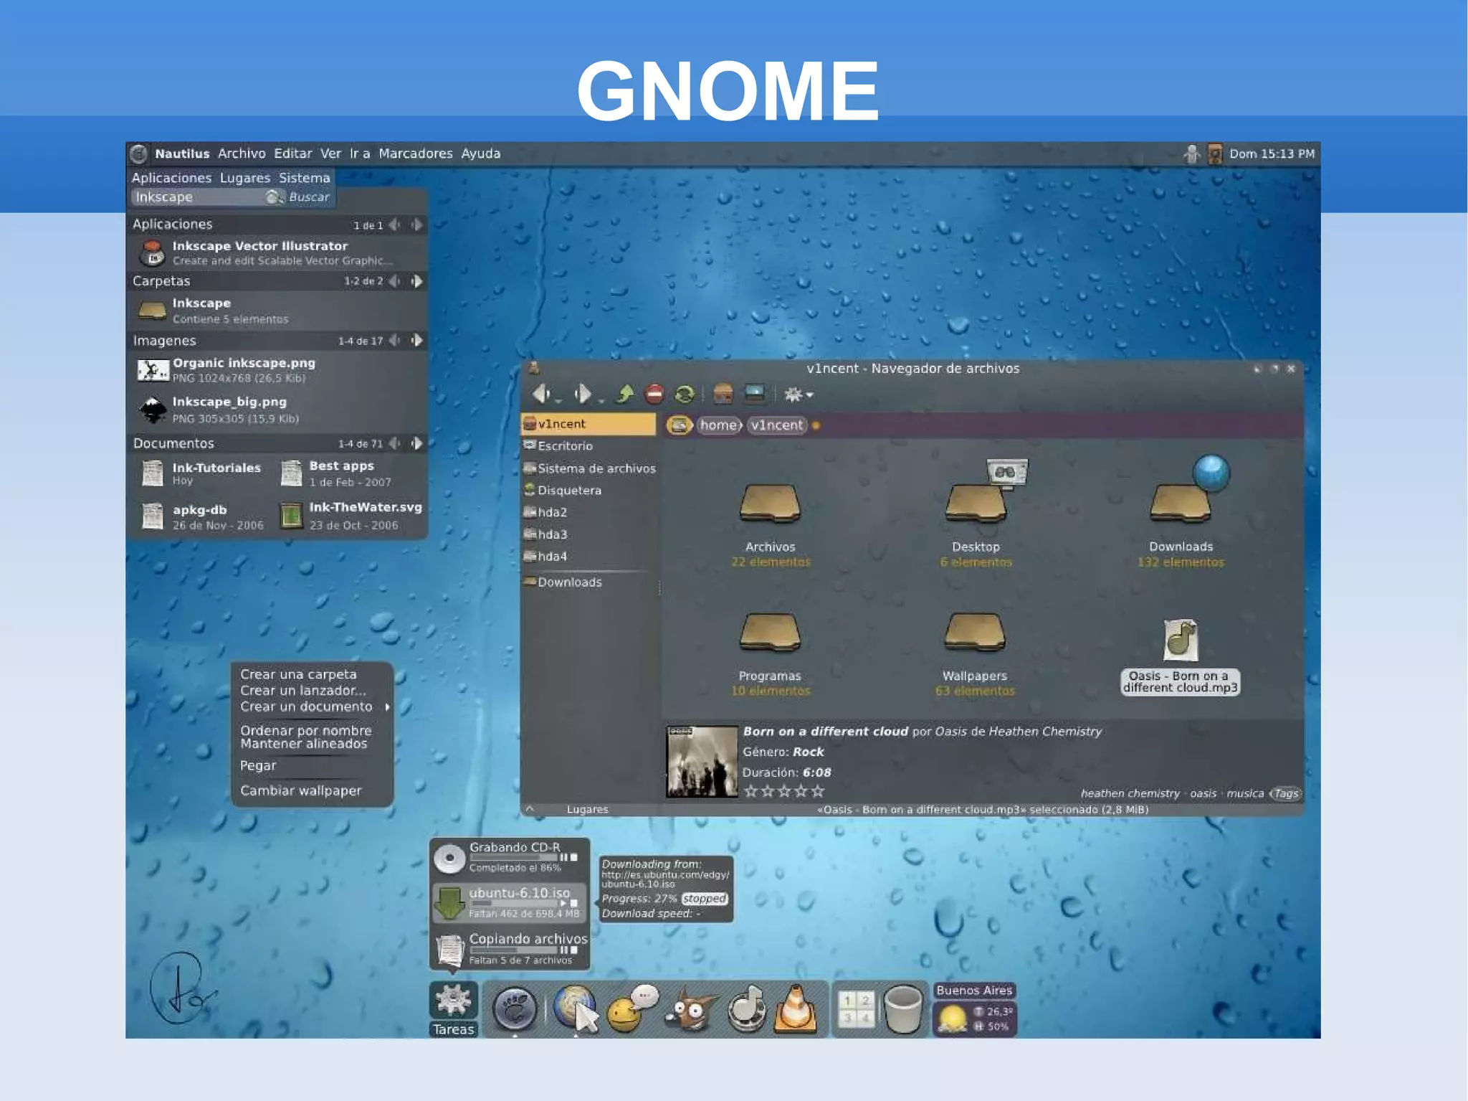Viewport: 1468px width, 1101px height.
Task: Click the home folder toolbar icon
Action: click(x=723, y=394)
